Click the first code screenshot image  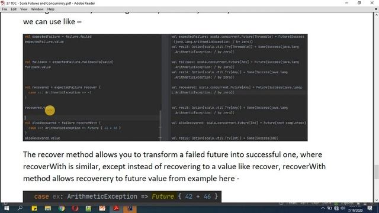pyautogui.click(x=165, y=88)
